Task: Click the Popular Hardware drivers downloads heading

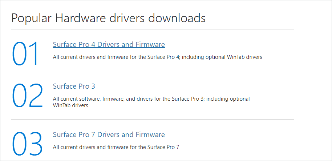Action: (108, 18)
